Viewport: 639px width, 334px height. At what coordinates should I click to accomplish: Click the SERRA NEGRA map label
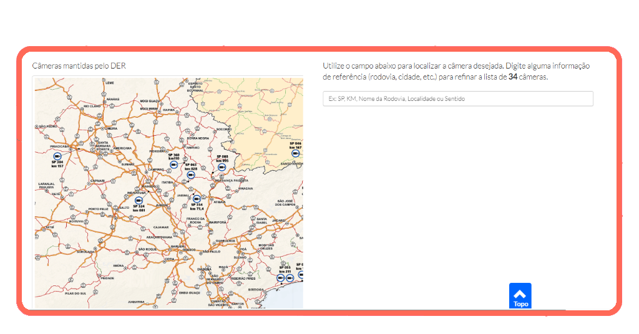tap(198, 138)
